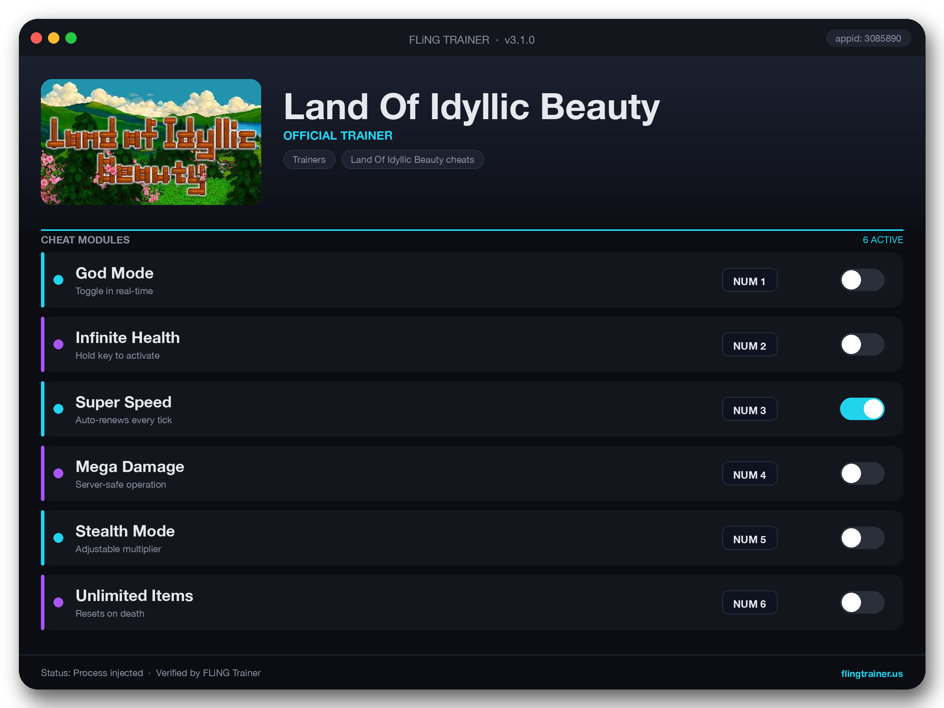944x708 pixels.
Task: Click the NUM 1 hotkey button
Action: point(749,280)
